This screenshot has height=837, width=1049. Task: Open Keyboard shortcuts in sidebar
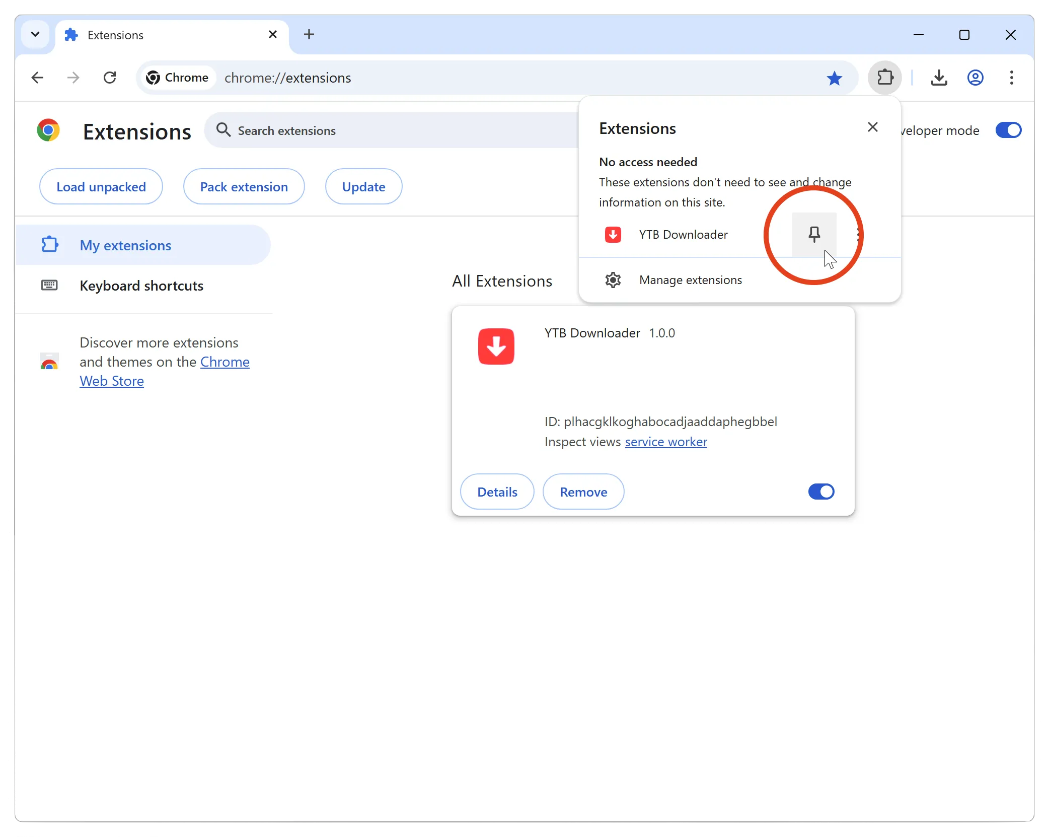point(143,286)
